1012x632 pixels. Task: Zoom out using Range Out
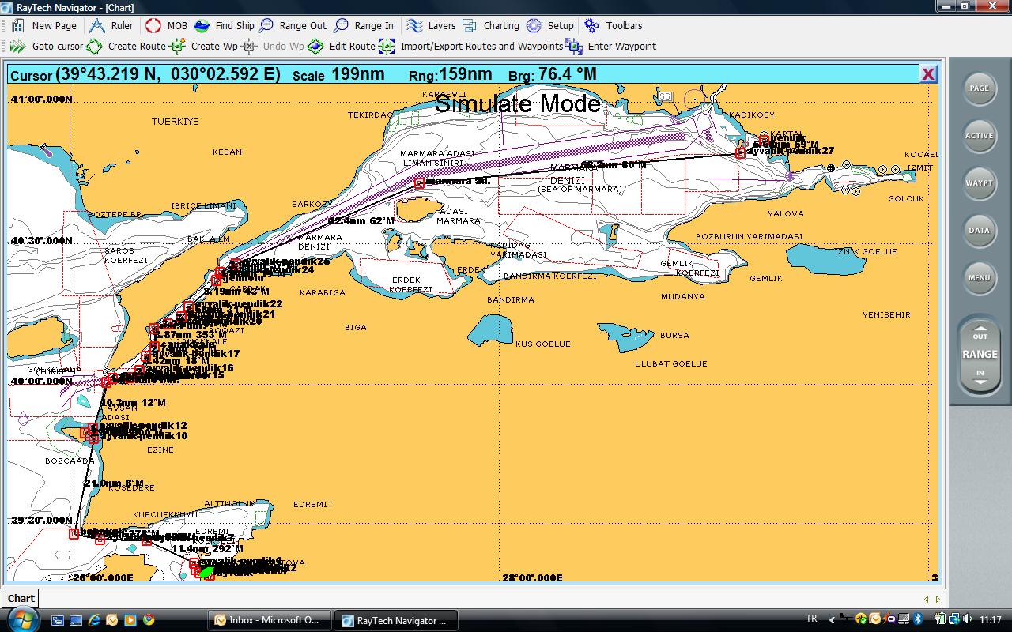tap(294, 25)
